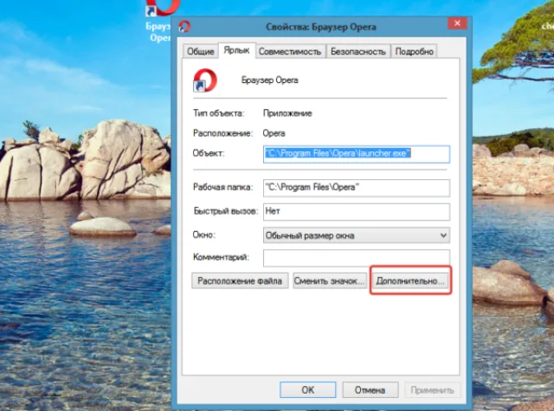Switch to the Общие tab

click(200, 51)
